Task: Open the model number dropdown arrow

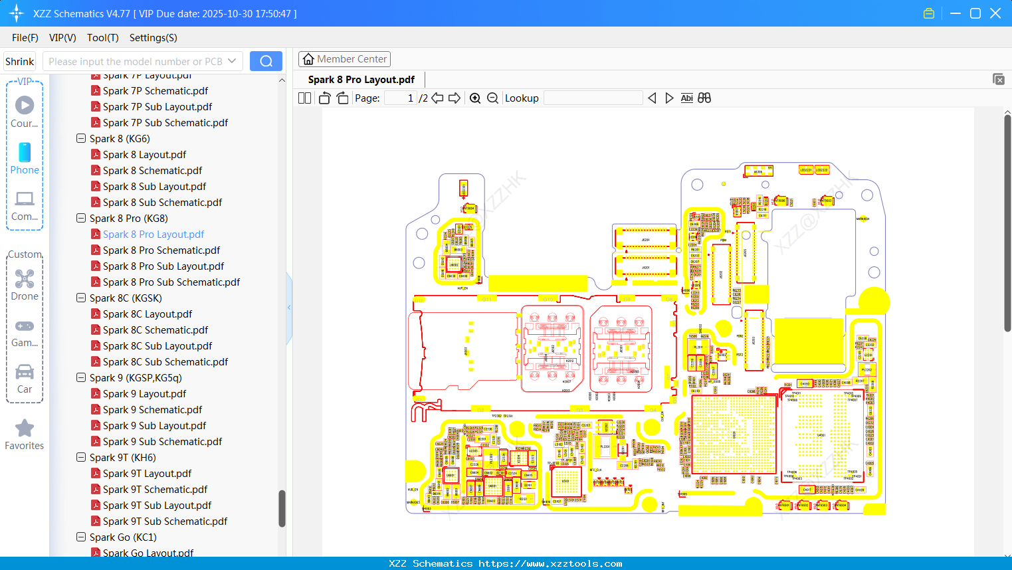Action: [x=233, y=60]
